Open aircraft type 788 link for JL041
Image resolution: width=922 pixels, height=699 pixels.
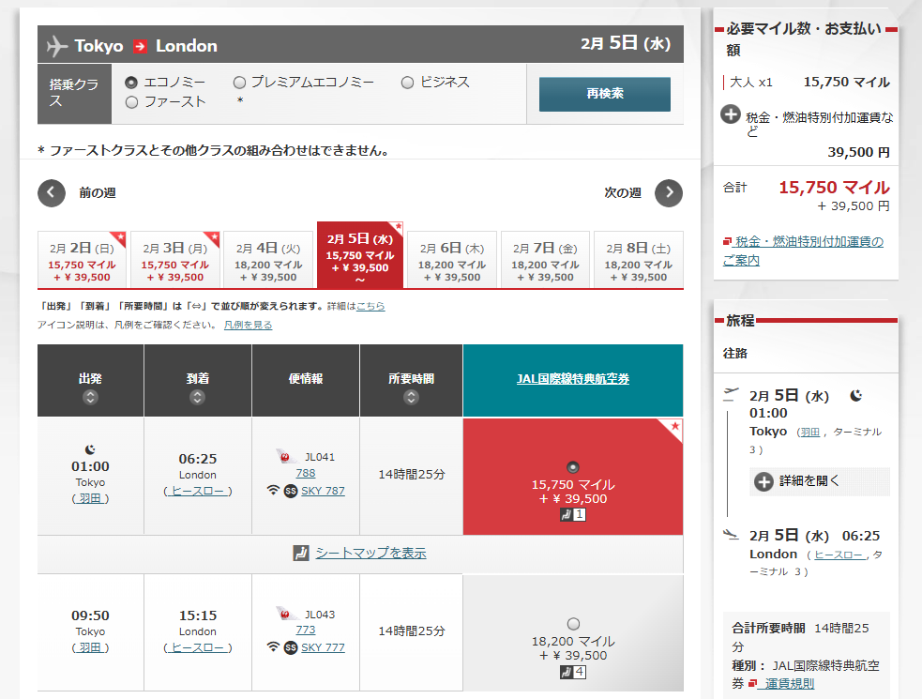tap(305, 473)
